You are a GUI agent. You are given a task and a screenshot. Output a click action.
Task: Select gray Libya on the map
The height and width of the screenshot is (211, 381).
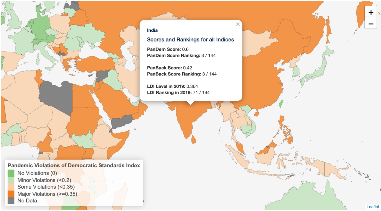click(56, 95)
